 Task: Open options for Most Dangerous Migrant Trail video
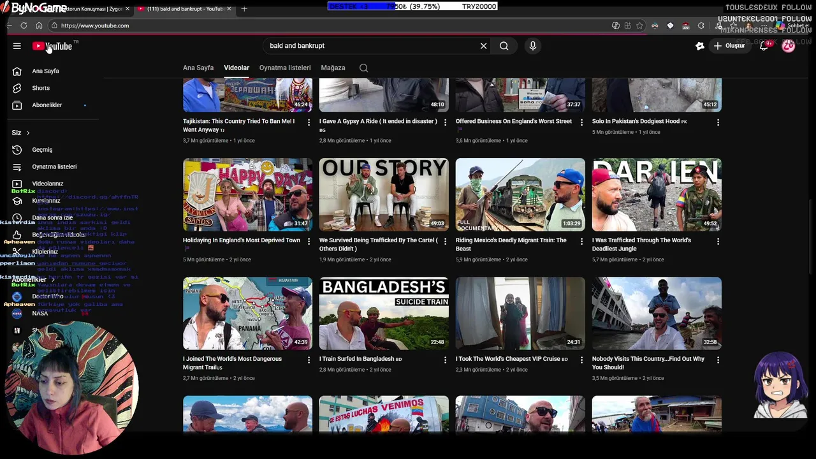click(309, 360)
